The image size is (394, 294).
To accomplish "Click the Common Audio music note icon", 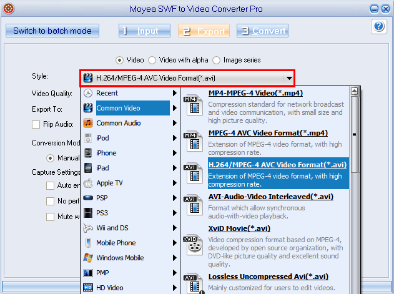I will (88, 123).
